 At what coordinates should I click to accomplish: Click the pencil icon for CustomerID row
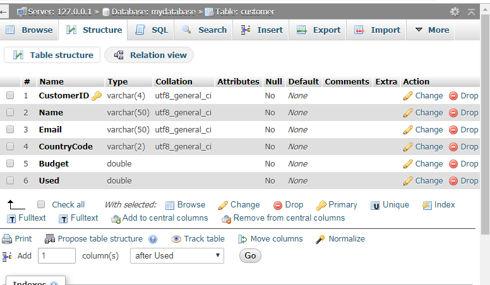(408, 96)
